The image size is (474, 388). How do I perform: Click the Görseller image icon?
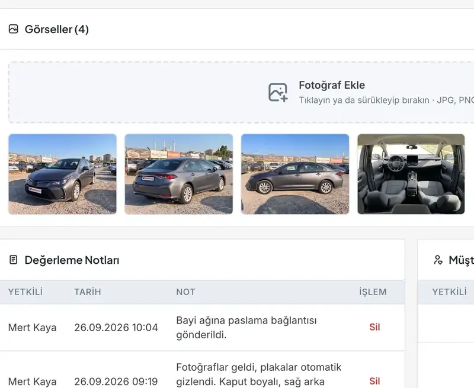pos(13,29)
